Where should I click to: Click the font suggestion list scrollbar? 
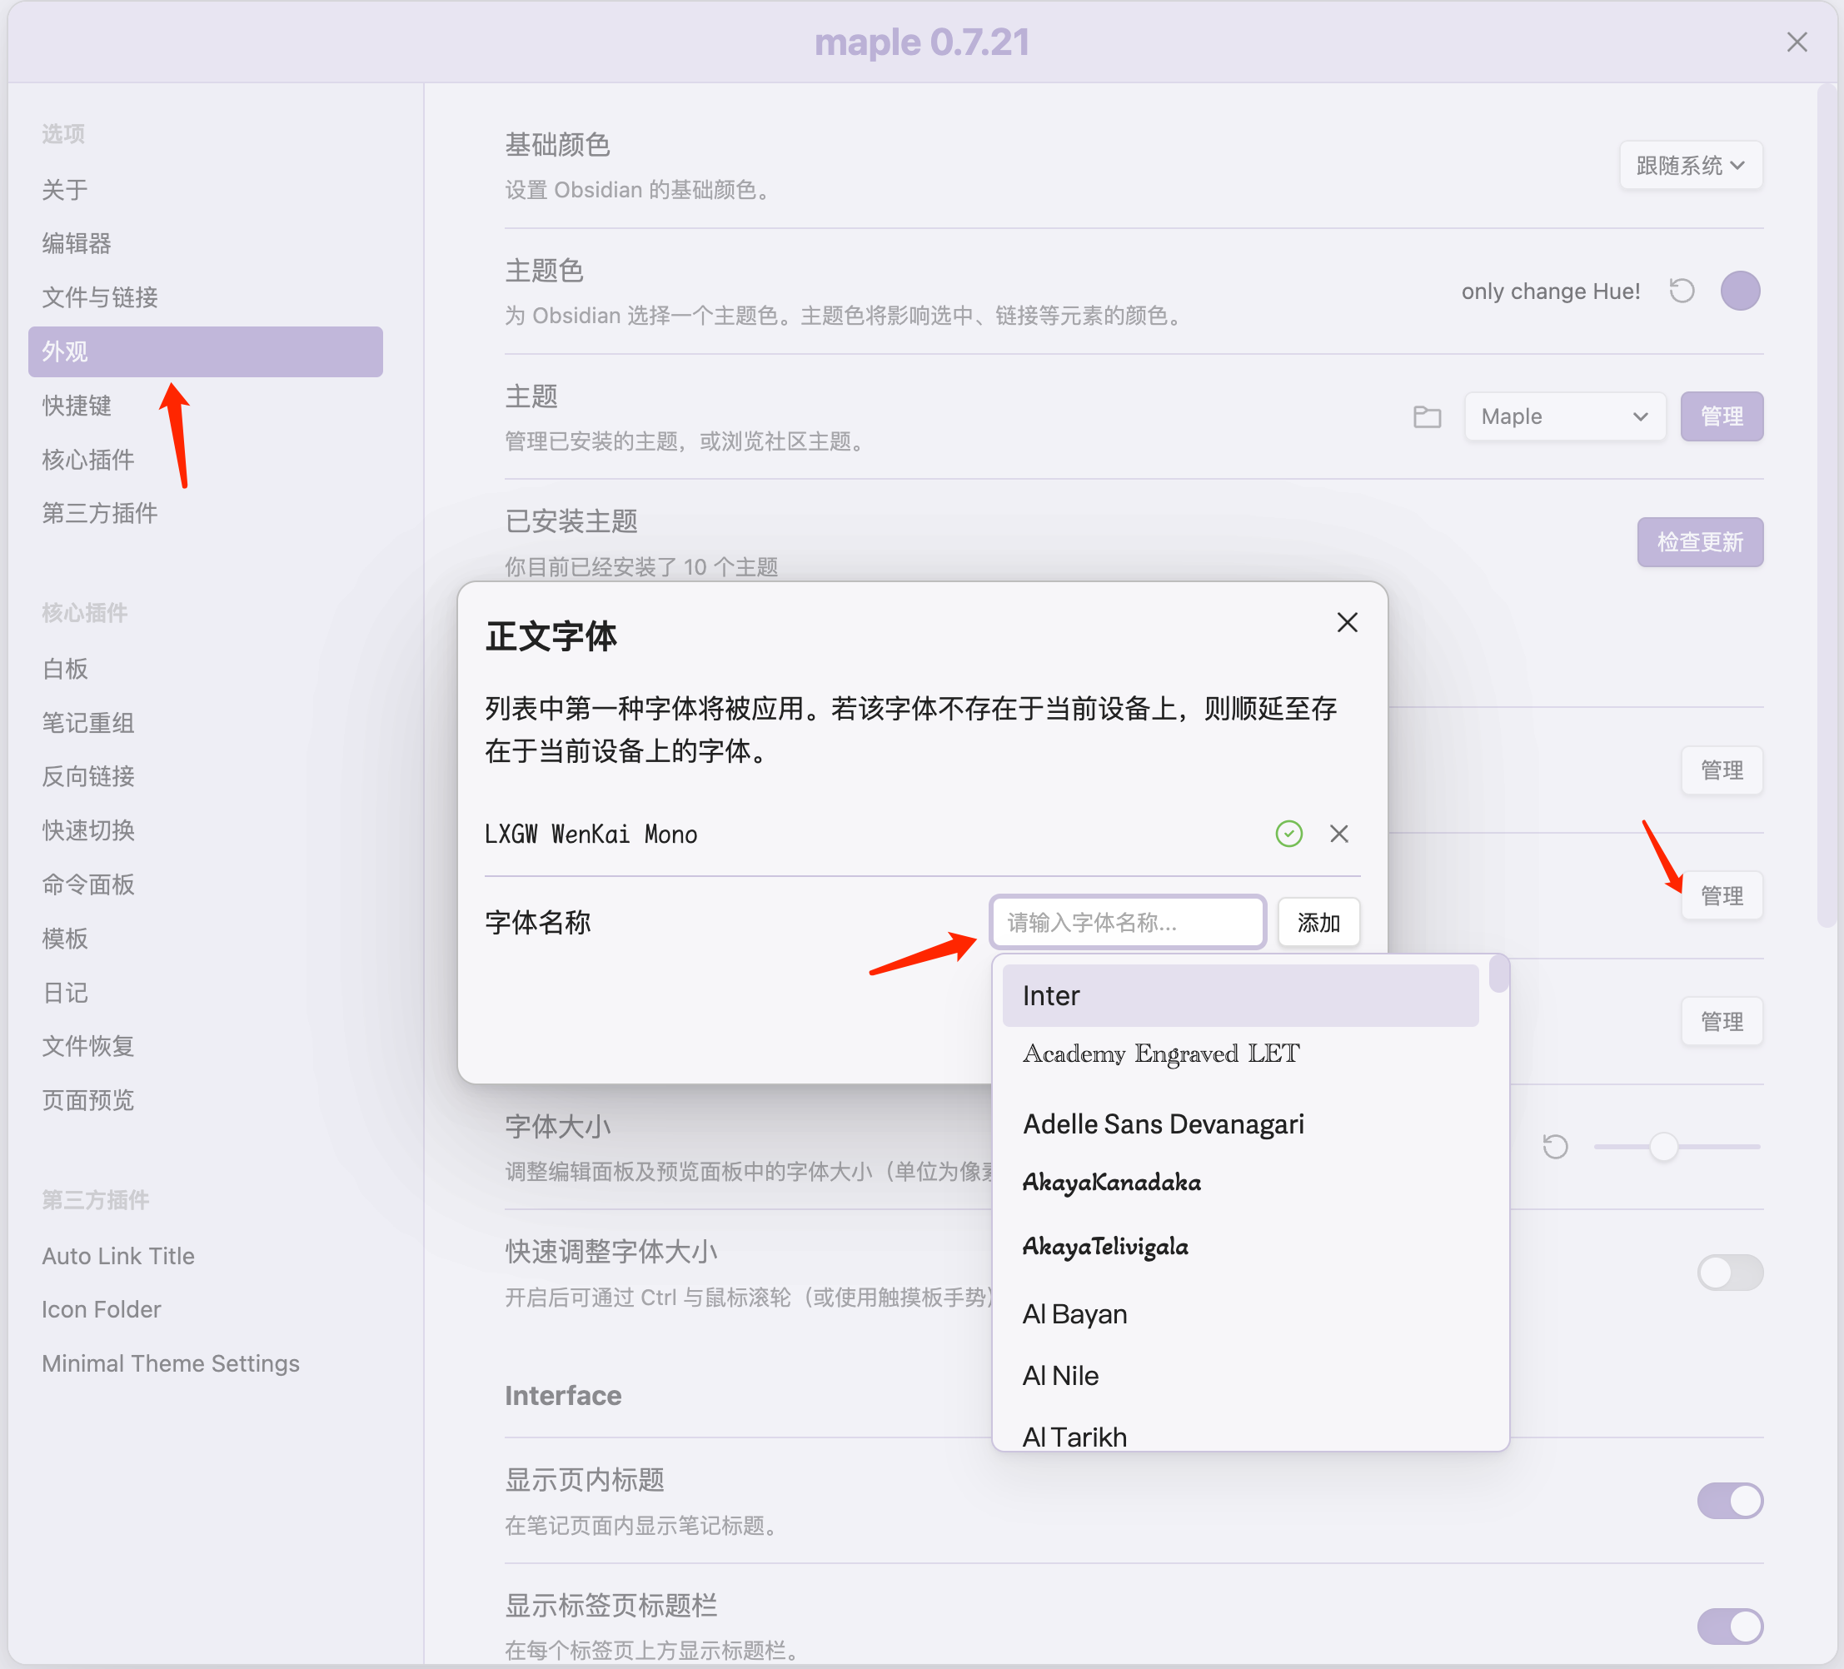1498,973
